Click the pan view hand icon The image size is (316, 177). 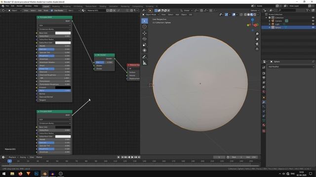click(257, 39)
